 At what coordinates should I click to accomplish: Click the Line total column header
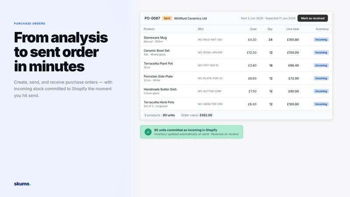click(292, 29)
